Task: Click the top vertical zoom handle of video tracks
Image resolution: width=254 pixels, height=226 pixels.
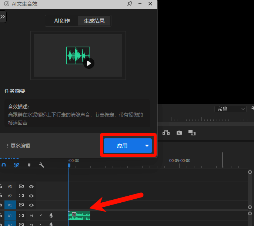Action: coord(250,172)
